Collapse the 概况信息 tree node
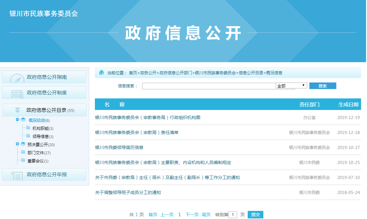Viewport: 367px width, 219px height. 18,120
